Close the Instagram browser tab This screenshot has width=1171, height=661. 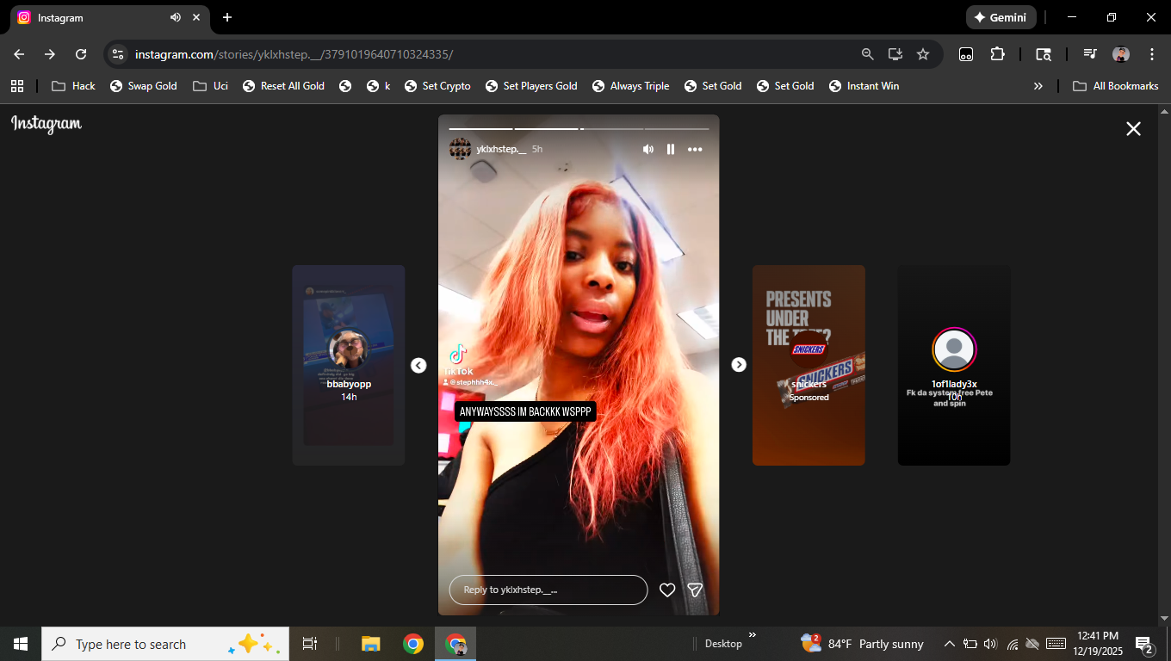click(x=197, y=17)
